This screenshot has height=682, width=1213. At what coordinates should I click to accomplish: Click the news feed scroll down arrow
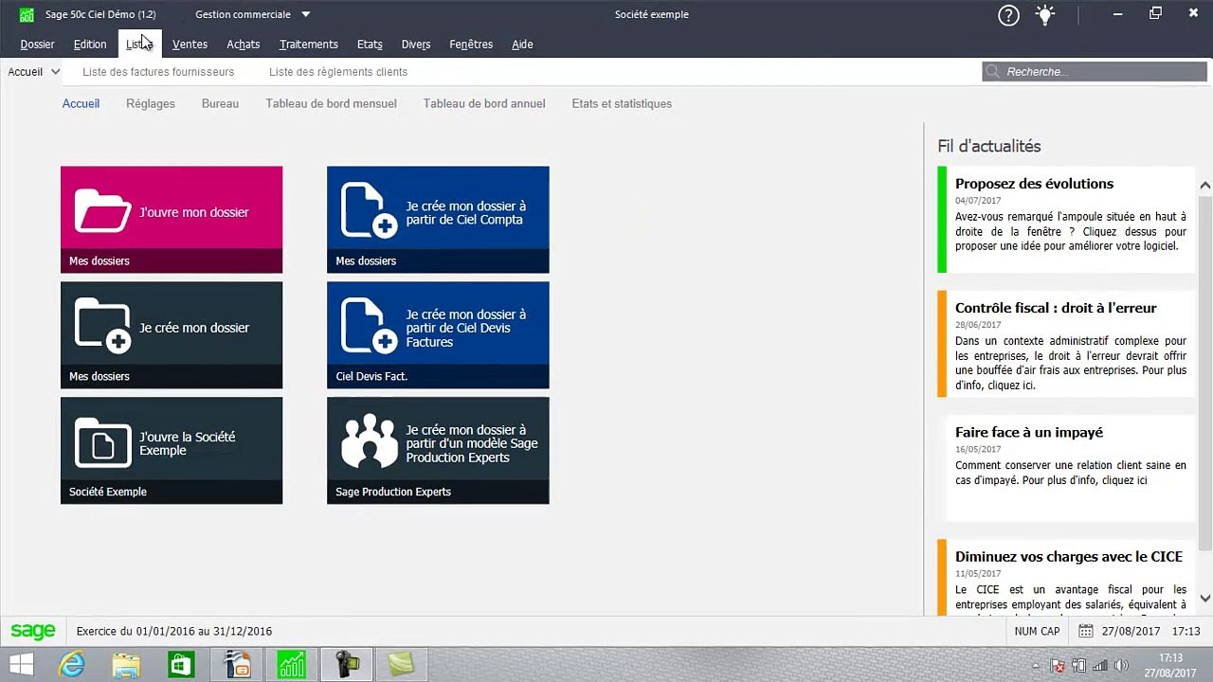[1204, 599]
